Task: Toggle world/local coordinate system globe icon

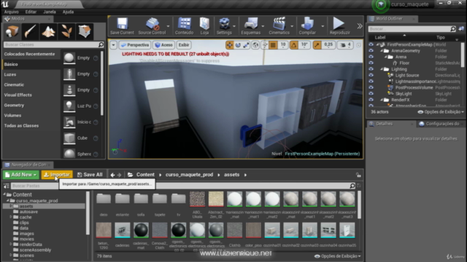Action: click(255, 45)
